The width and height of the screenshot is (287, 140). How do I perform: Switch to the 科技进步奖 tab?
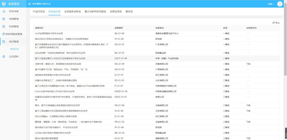click(55, 11)
